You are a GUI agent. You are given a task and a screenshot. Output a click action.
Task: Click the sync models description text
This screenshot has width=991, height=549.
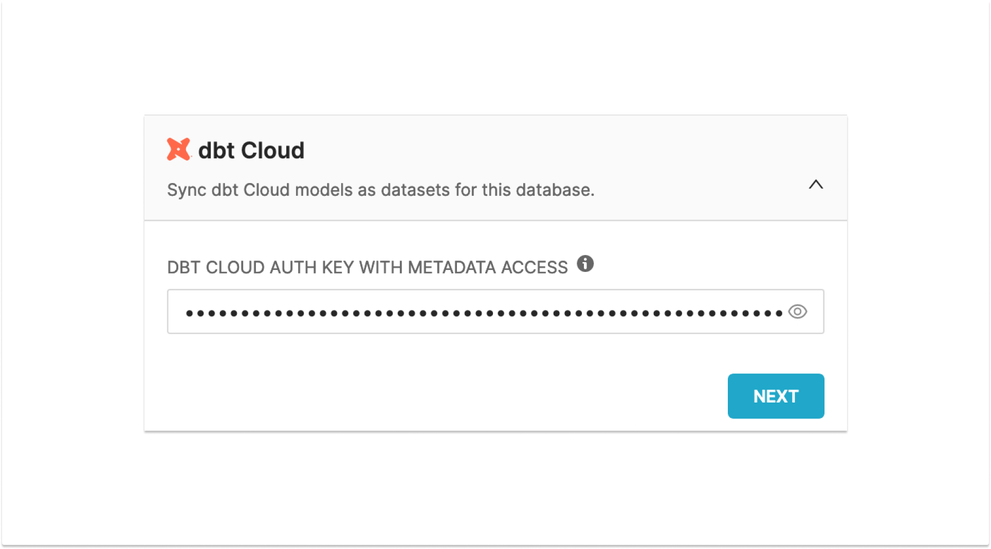pos(380,190)
